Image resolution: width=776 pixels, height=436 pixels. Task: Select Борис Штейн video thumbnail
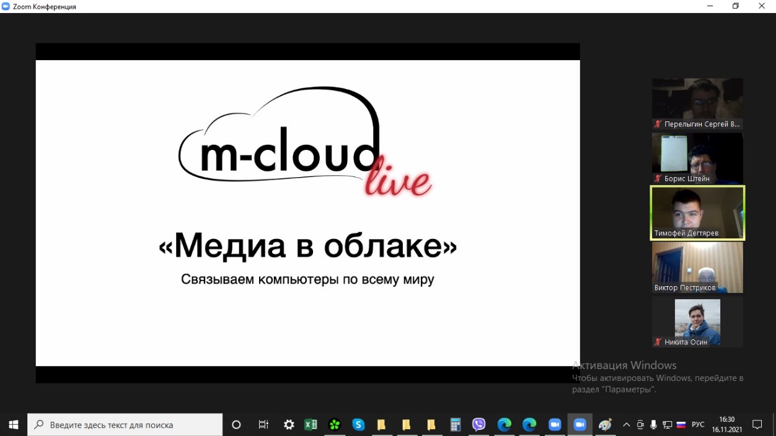697,159
